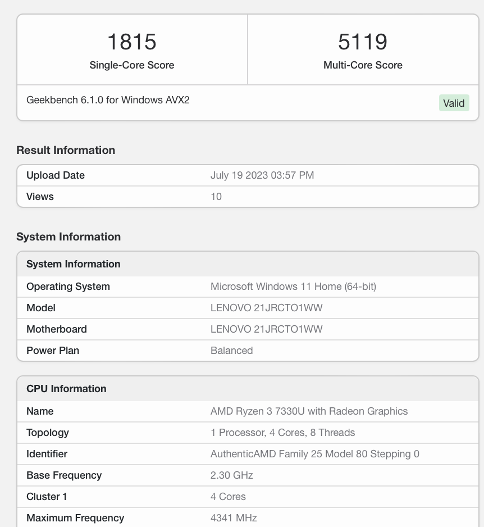Click the System Information table header row
The height and width of the screenshot is (527, 484).
click(248, 264)
